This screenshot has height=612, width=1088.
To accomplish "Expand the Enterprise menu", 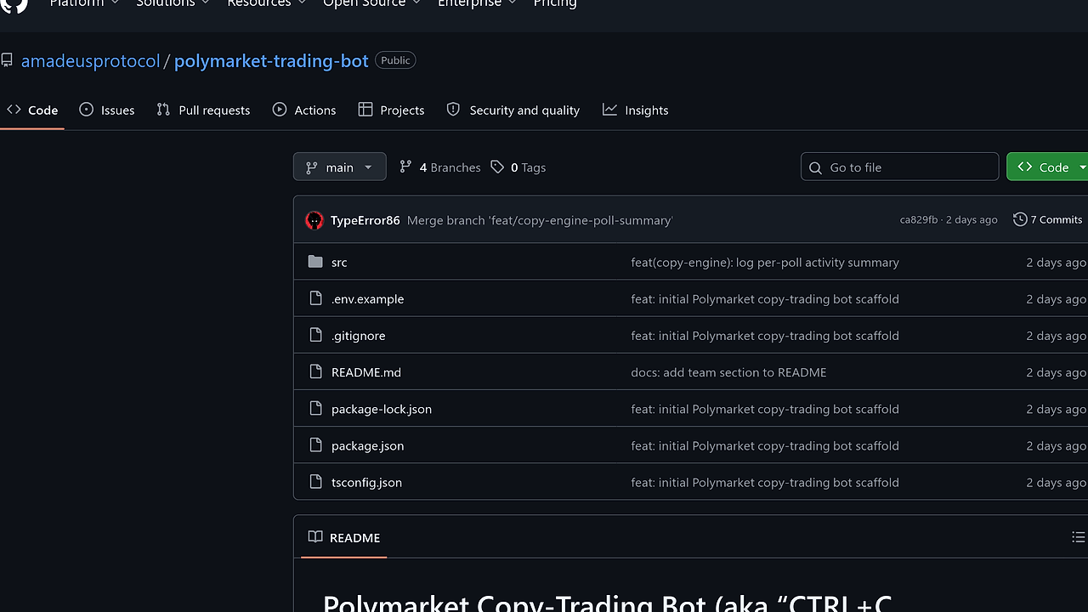I will tap(477, 3).
